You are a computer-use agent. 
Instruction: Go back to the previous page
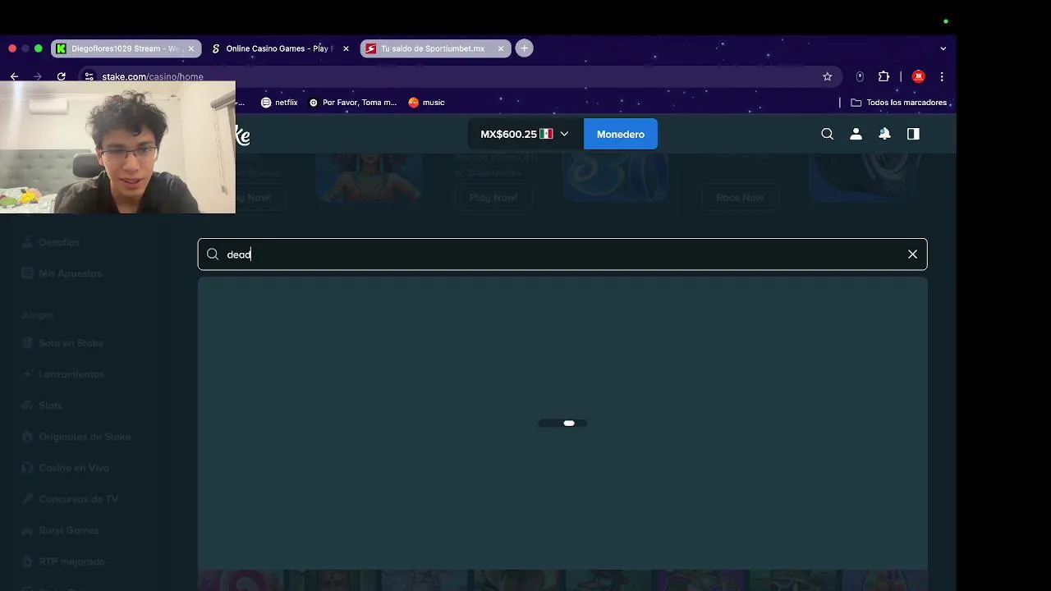tap(14, 76)
